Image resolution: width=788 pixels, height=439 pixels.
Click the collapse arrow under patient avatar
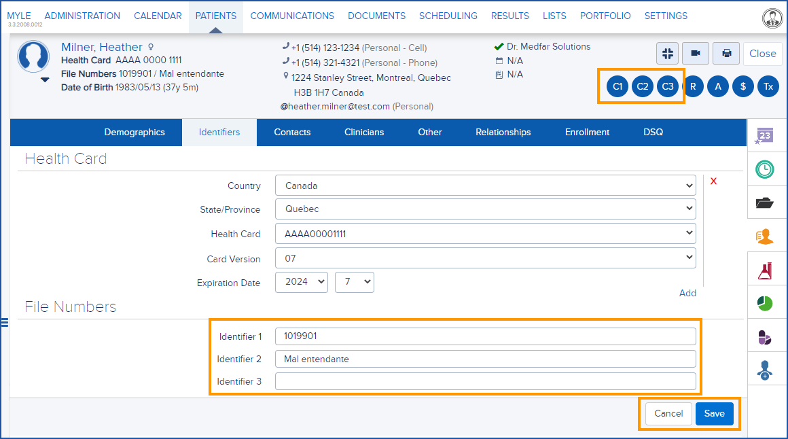pyautogui.click(x=45, y=80)
